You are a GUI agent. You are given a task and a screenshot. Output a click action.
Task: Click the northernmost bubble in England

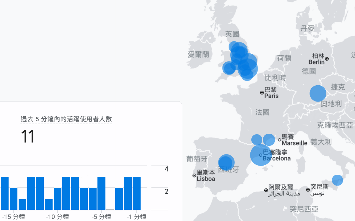234,46
